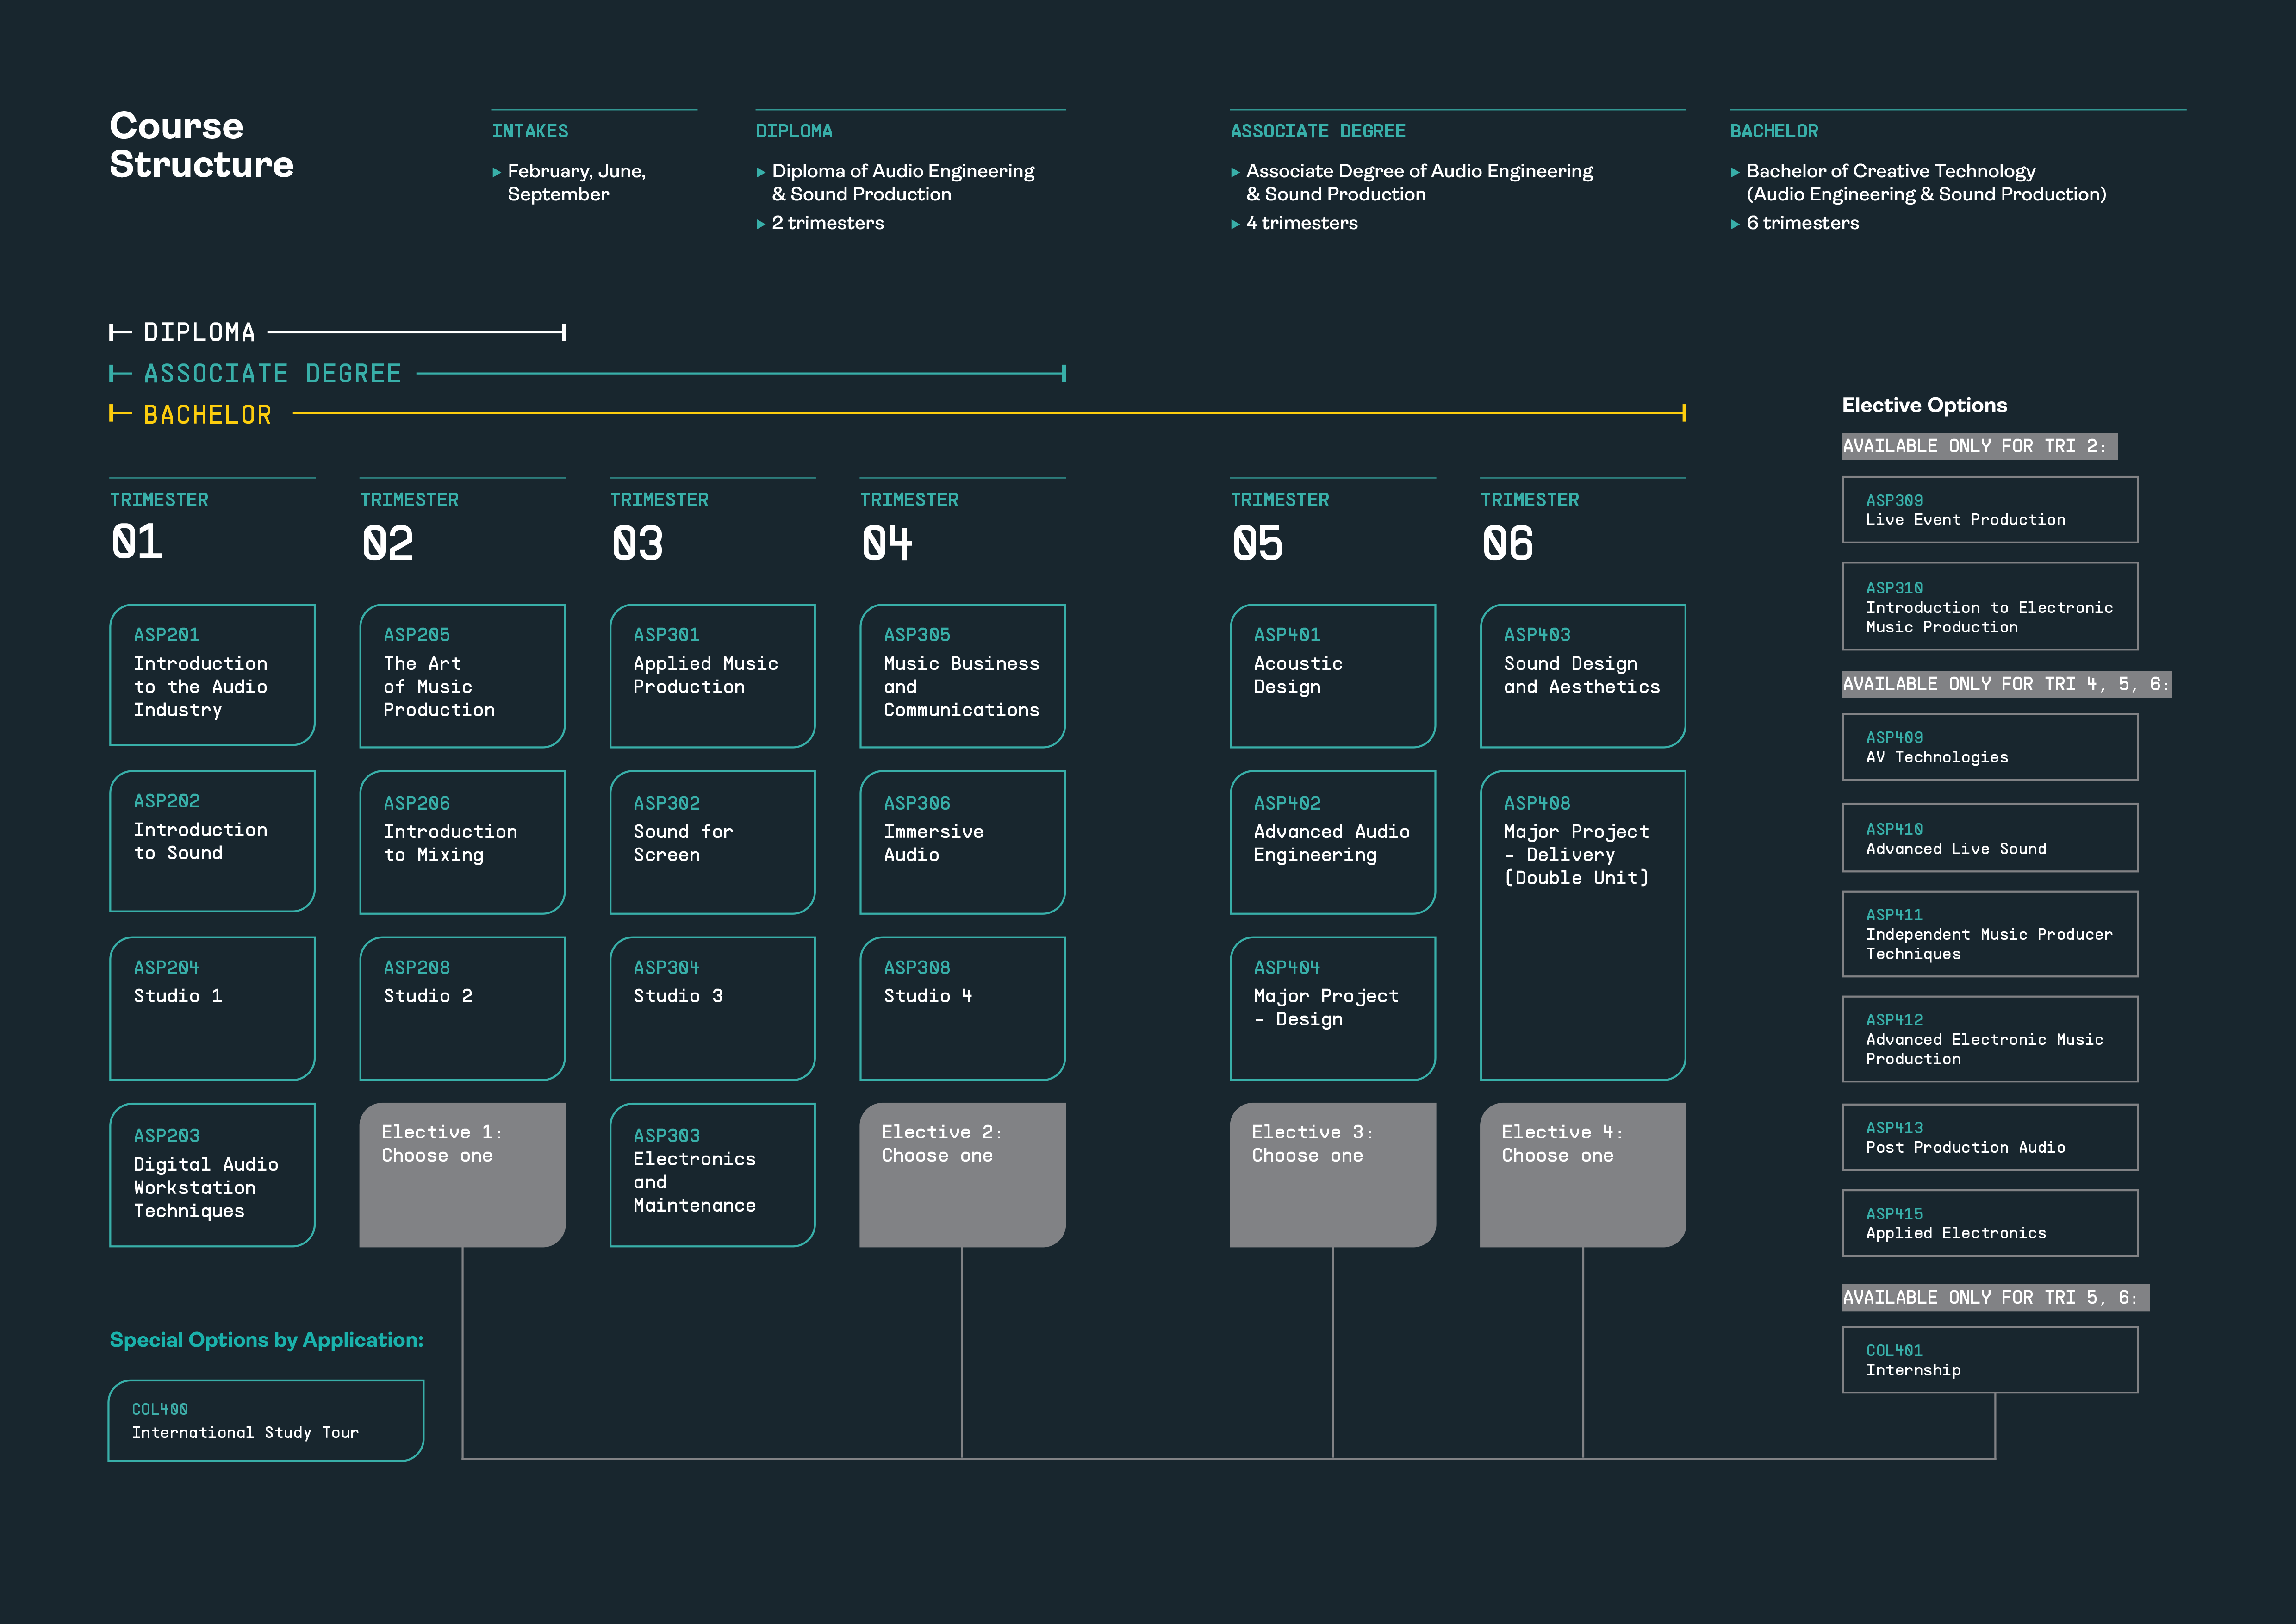Click Bachelor of Creative Technology text

1926,183
